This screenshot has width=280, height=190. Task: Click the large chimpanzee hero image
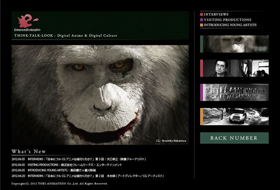pyautogui.click(x=100, y=95)
